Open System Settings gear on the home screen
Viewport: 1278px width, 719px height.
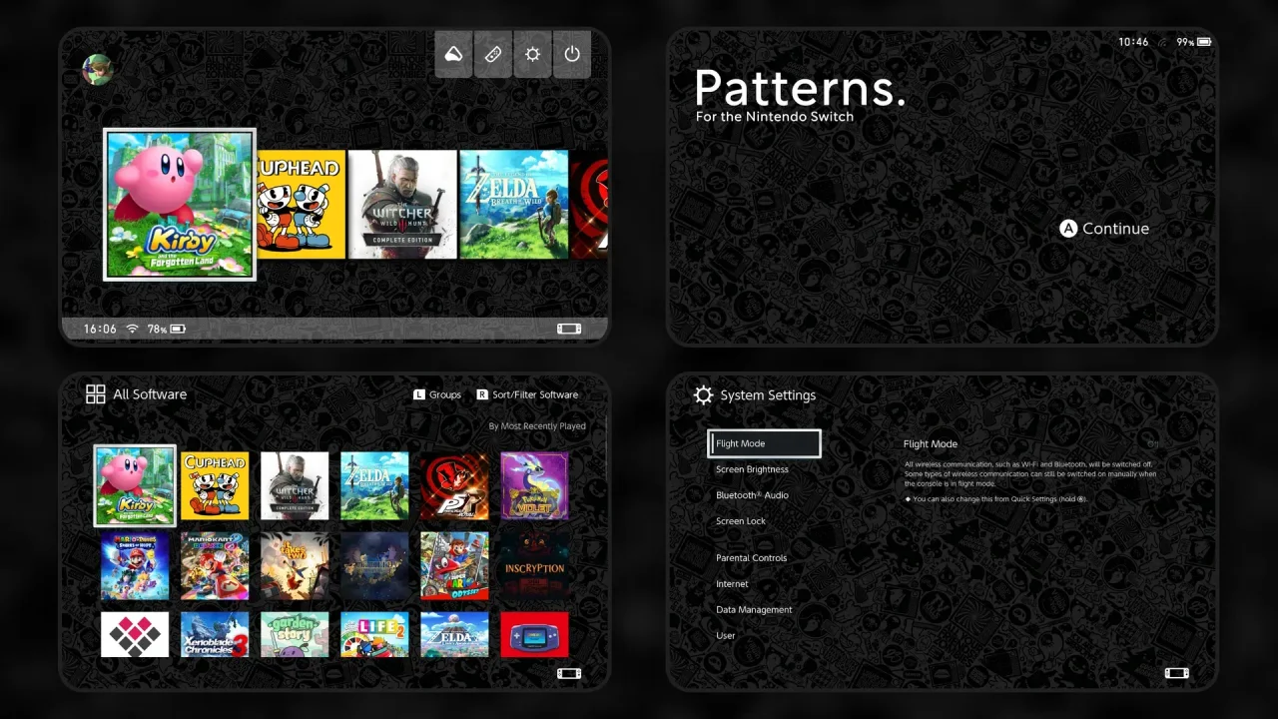tap(532, 54)
